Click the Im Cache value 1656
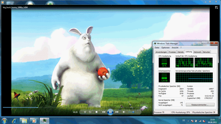The height and width of the screenshot is (124, 221). coord(181,91)
